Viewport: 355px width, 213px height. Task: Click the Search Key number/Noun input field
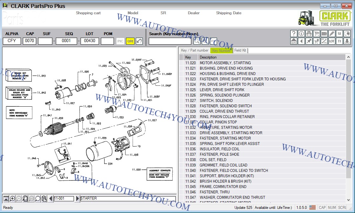tap(170, 41)
